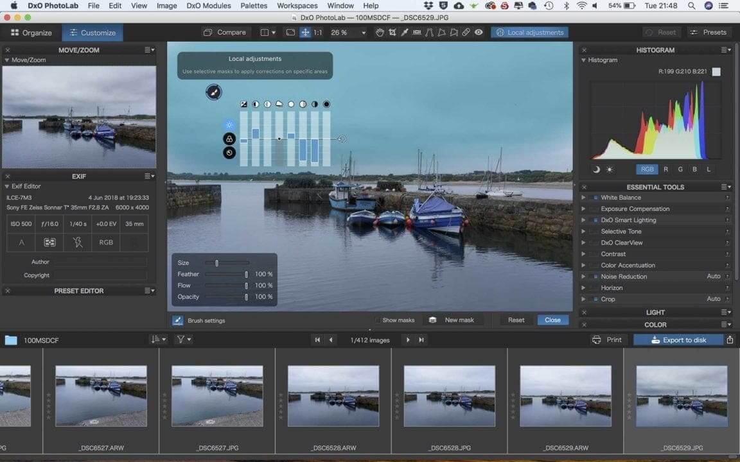Click the Blacks solid circle equalizer icon

coord(326,104)
